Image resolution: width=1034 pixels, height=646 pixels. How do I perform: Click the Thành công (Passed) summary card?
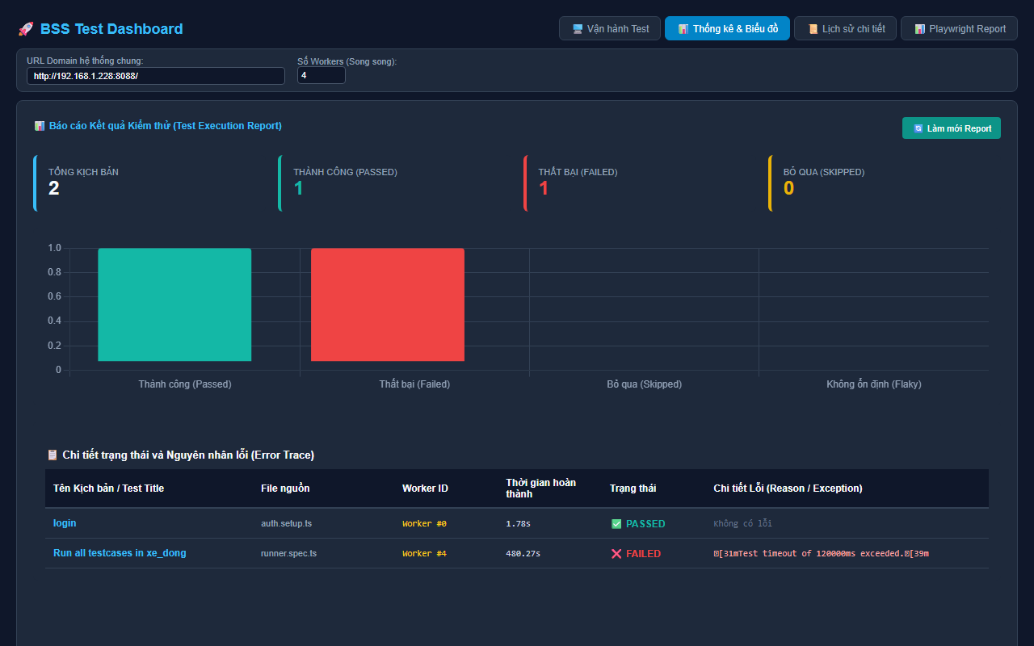click(x=393, y=183)
